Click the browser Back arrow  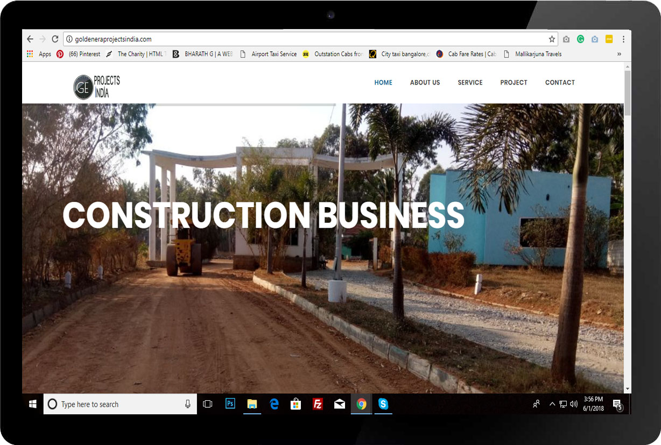(x=30, y=39)
